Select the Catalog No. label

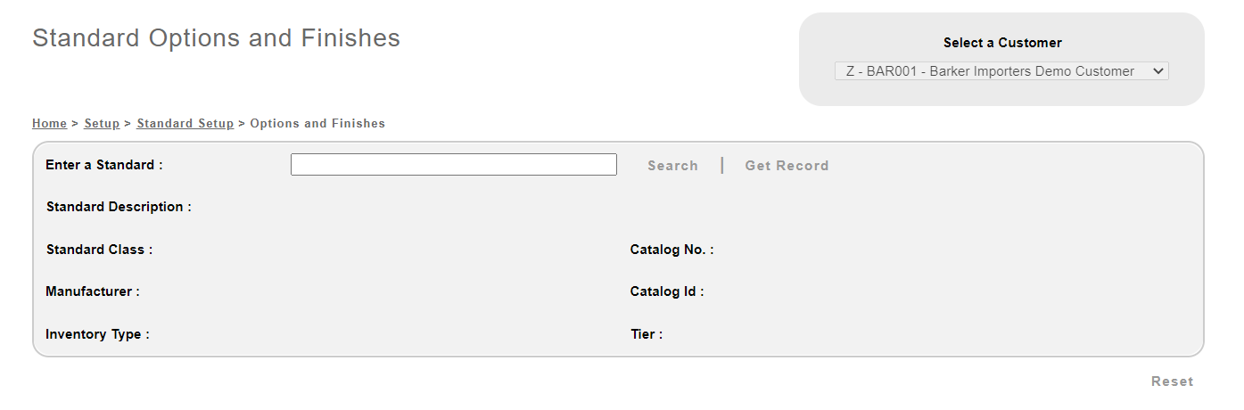pos(671,250)
